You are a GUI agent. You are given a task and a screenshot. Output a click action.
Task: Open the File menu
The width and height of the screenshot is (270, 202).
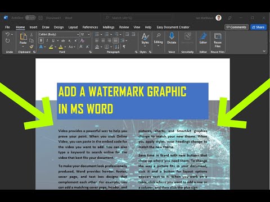(7, 27)
